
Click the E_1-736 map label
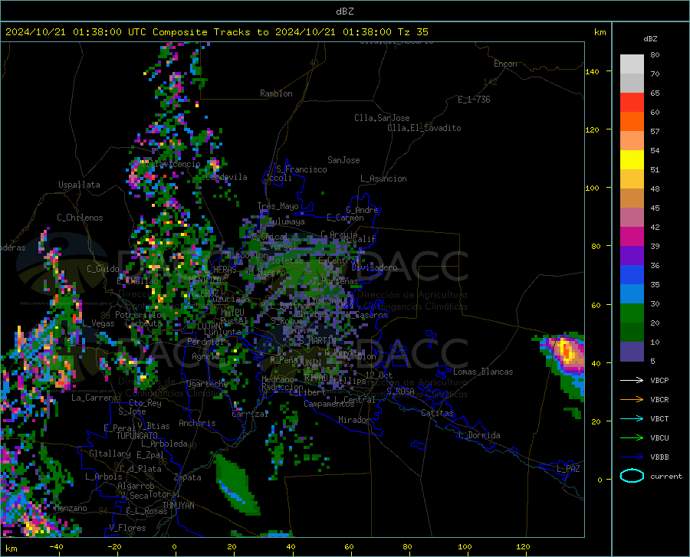pos(474,100)
